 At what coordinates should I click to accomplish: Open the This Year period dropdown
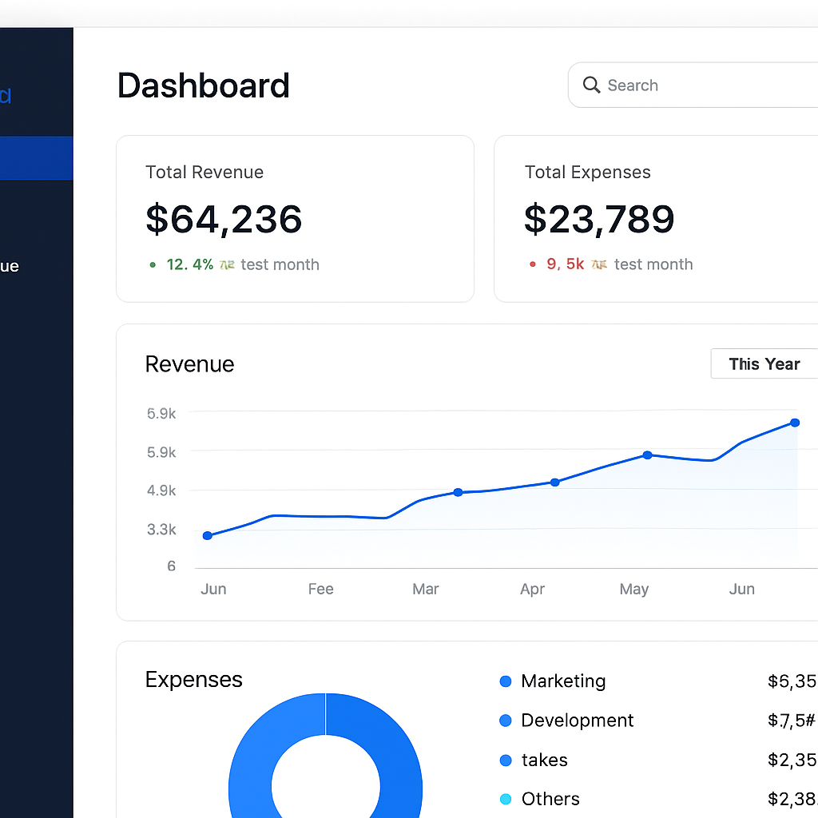click(764, 363)
